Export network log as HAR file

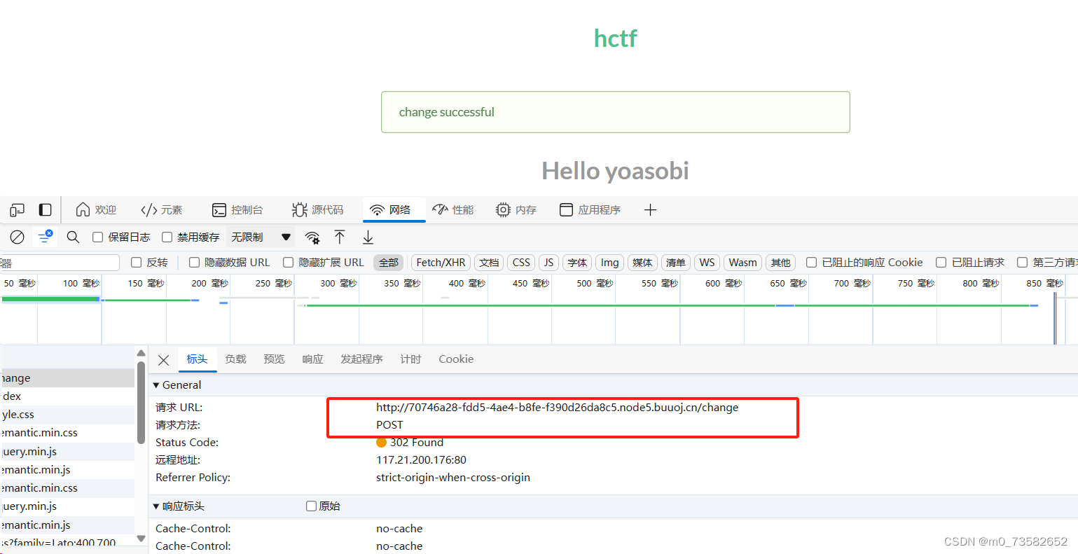tap(367, 237)
